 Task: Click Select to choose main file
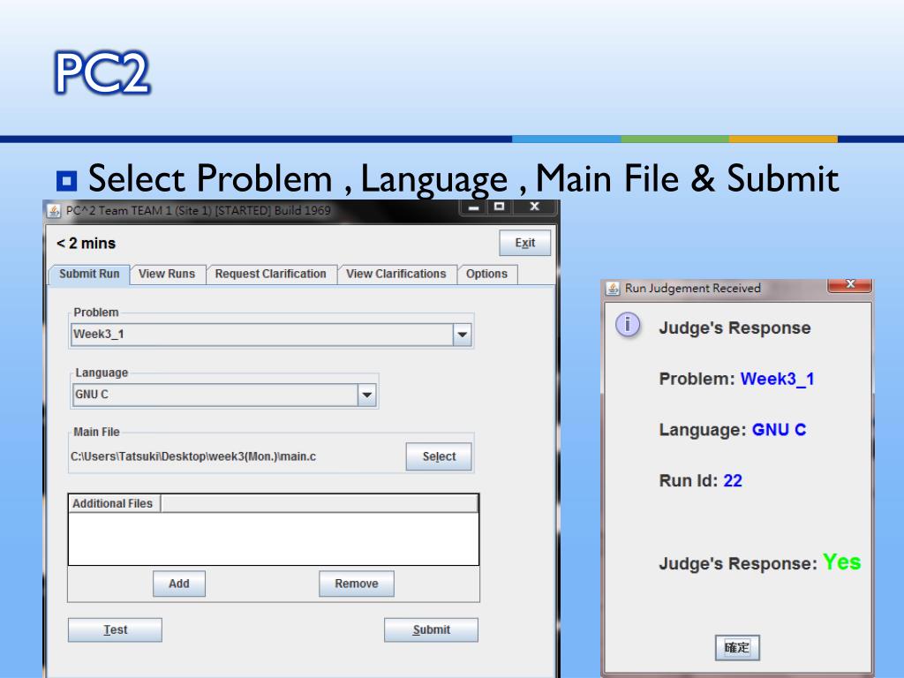[x=439, y=456]
